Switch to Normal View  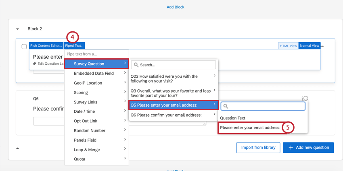(x=310, y=46)
